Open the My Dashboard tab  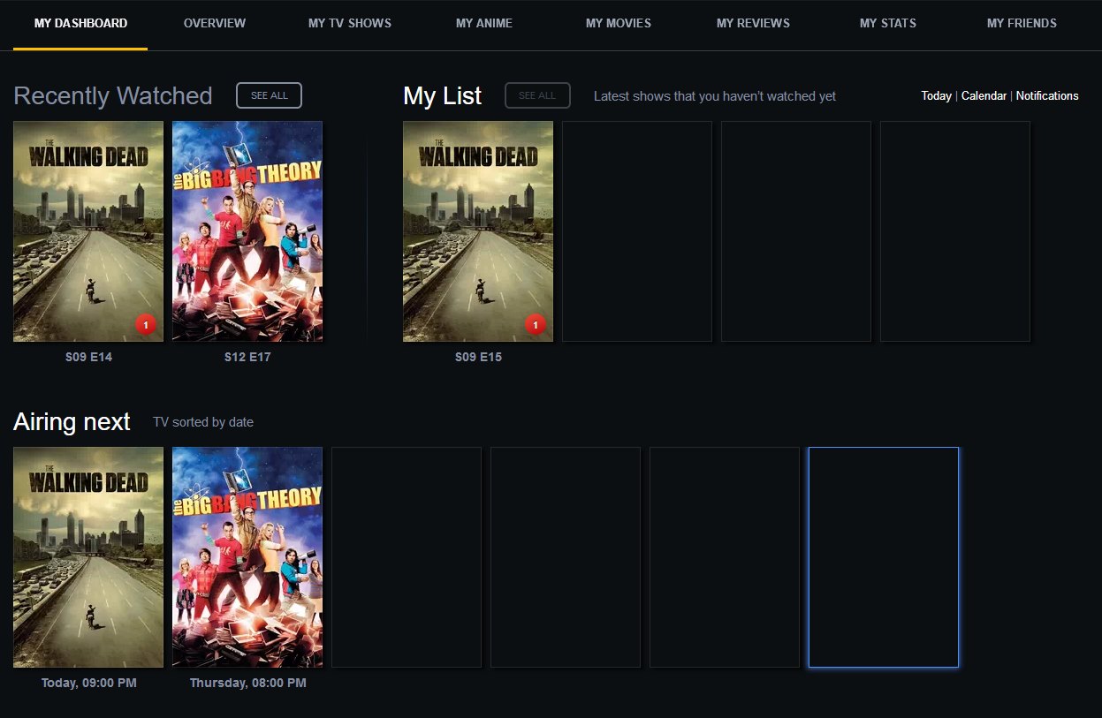(x=80, y=24)
